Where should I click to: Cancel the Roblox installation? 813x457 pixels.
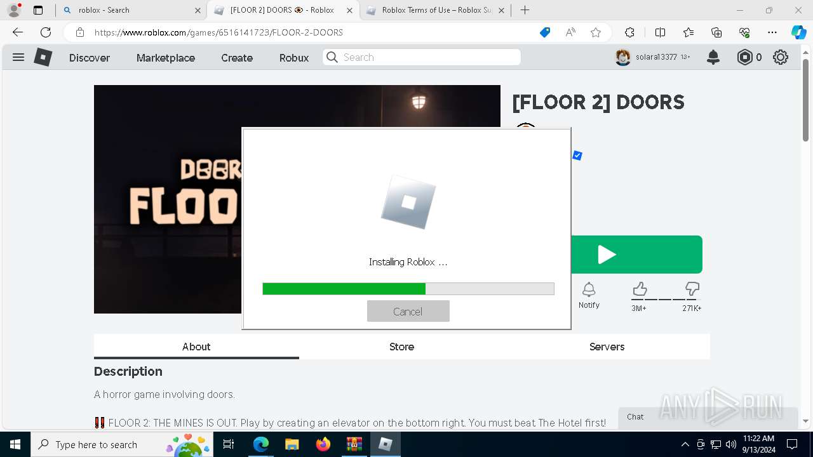point(408,311)
